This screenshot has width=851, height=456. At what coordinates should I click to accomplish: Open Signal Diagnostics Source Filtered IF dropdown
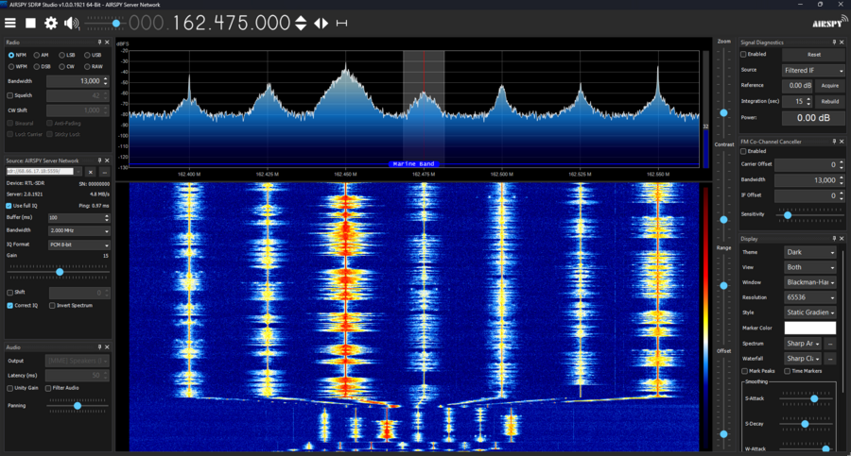(x=813, y=71)
